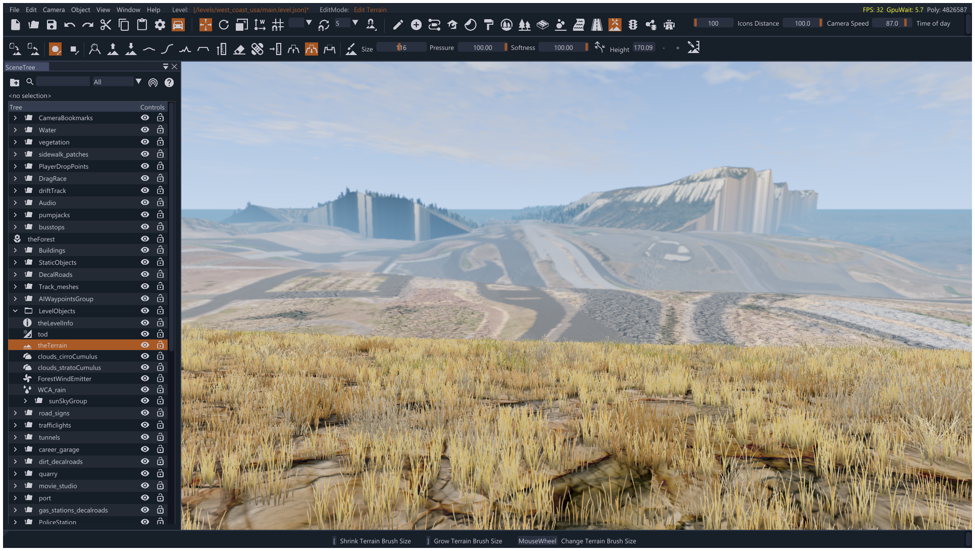Save the level with floppy icon
Viewport: 975px width, 551px height.
[52, 25]
